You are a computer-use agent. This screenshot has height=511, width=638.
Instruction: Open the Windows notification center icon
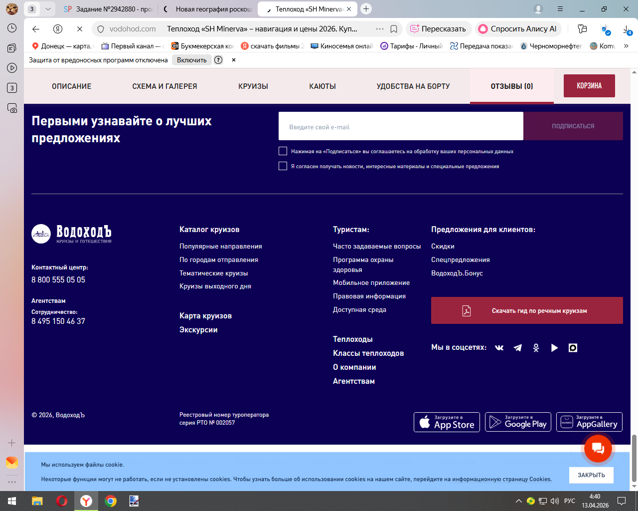(622, 501)
